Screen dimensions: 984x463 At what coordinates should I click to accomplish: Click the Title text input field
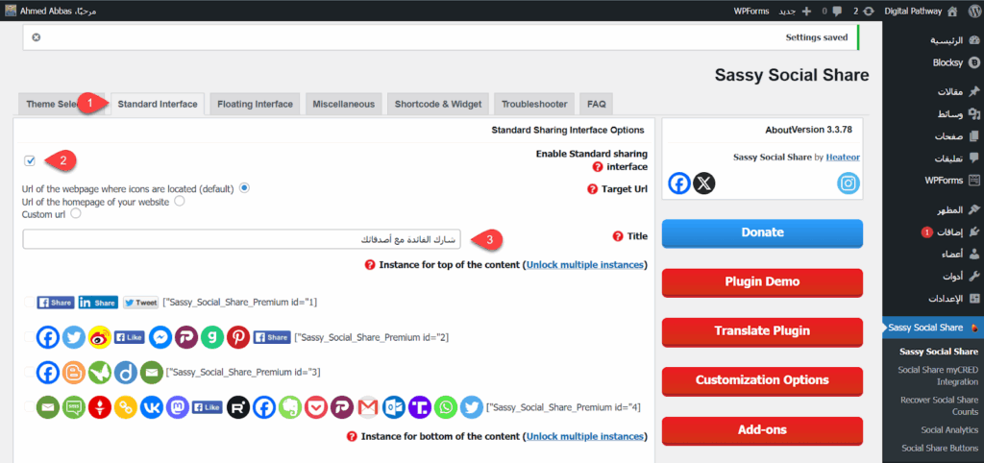pos(241,239)
